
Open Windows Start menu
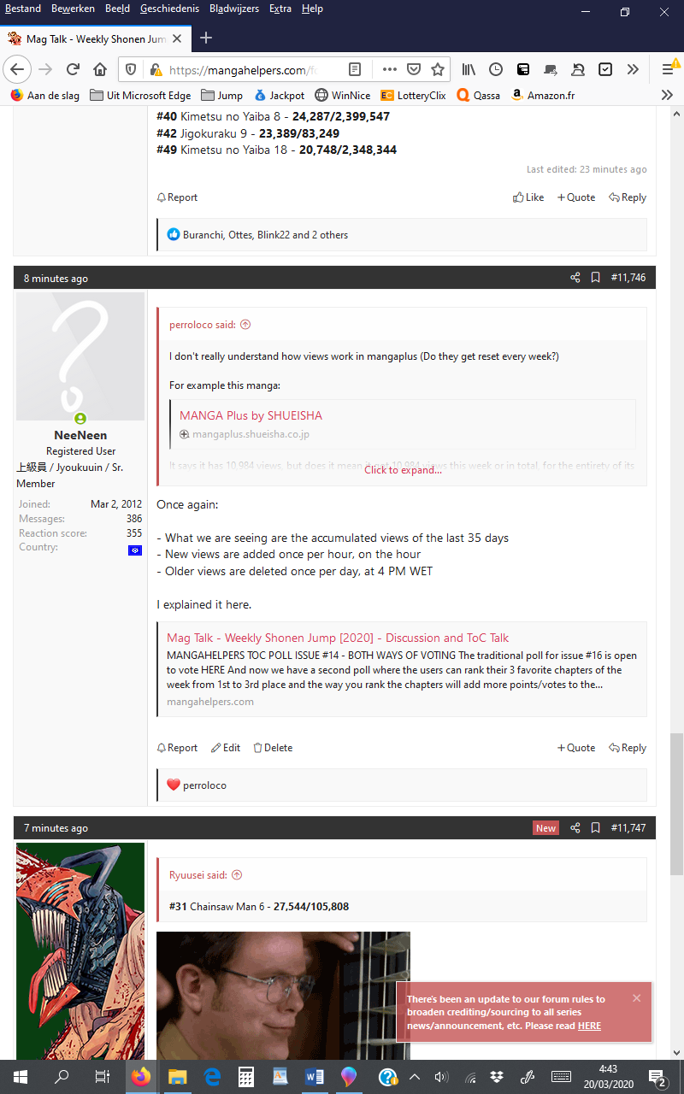click(x=20, y=1077)
